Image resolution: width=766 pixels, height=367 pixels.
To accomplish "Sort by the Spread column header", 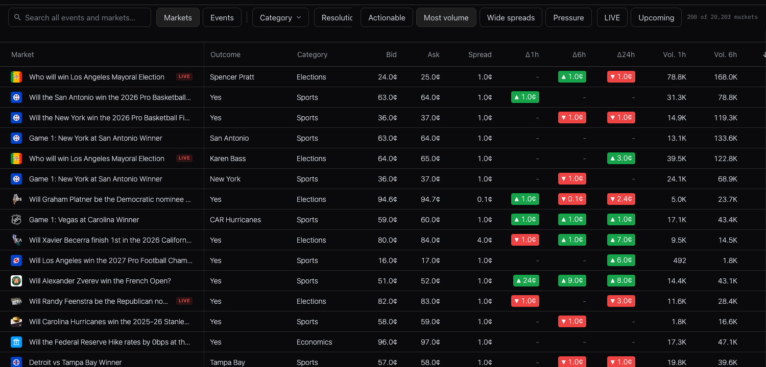I will (x=480, y=55).
